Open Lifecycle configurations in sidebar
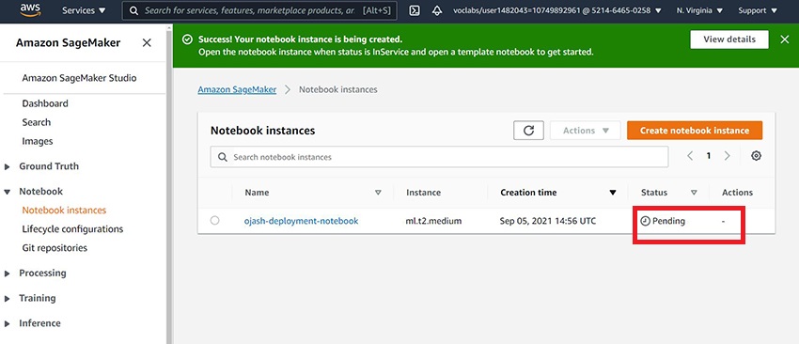 tap(72, 228)
